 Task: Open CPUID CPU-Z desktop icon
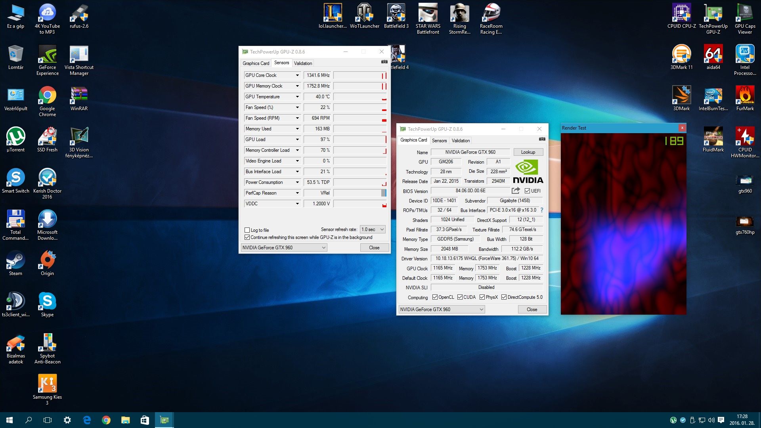pyautogui.click(x=681, y=16)
